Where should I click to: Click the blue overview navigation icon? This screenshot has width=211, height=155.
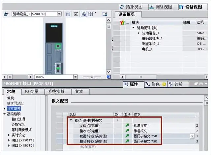[x=108, y=77]
